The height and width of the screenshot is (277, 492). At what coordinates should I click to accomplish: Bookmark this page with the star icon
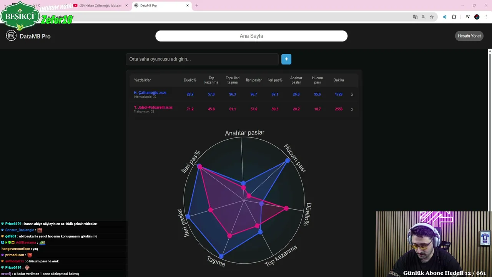(432, 17)
